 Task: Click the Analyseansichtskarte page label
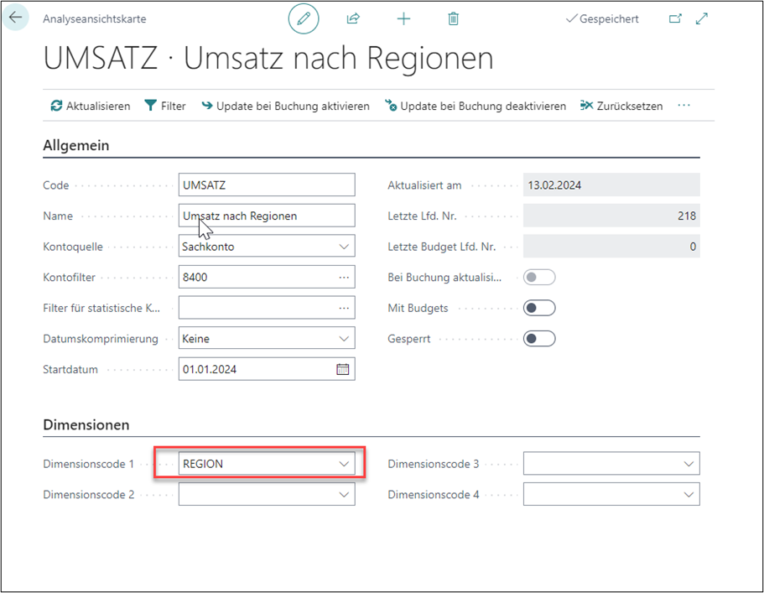[x=95, y=19]
